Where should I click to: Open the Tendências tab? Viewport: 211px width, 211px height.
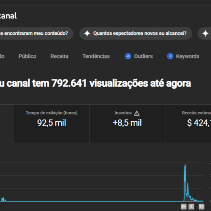(x=96, y=56)
